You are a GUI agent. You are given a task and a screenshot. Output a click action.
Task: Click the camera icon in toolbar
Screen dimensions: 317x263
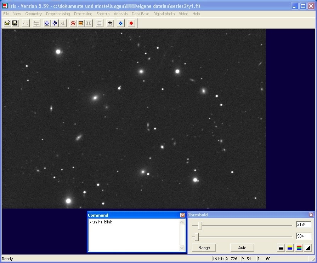click(110, 23)
